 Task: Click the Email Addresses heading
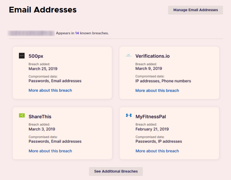[43, 10]
